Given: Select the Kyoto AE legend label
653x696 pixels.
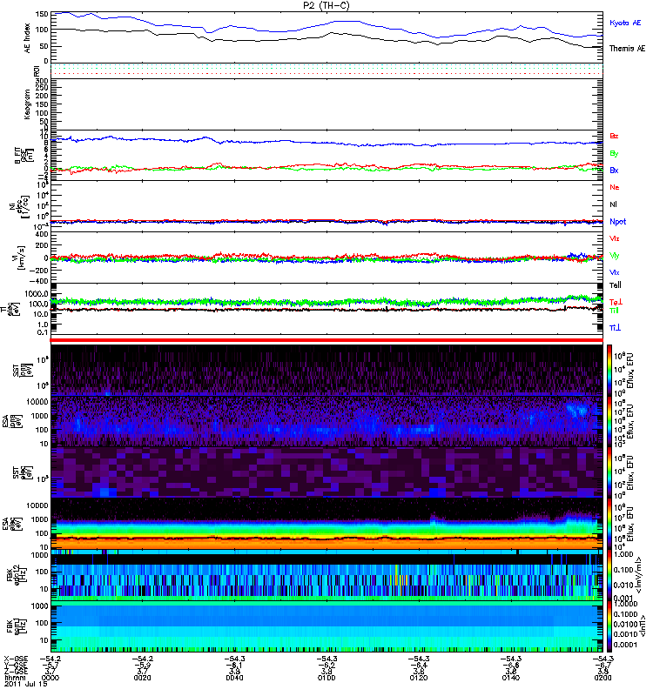Looking at the screenshot, I should click(625, 23).
